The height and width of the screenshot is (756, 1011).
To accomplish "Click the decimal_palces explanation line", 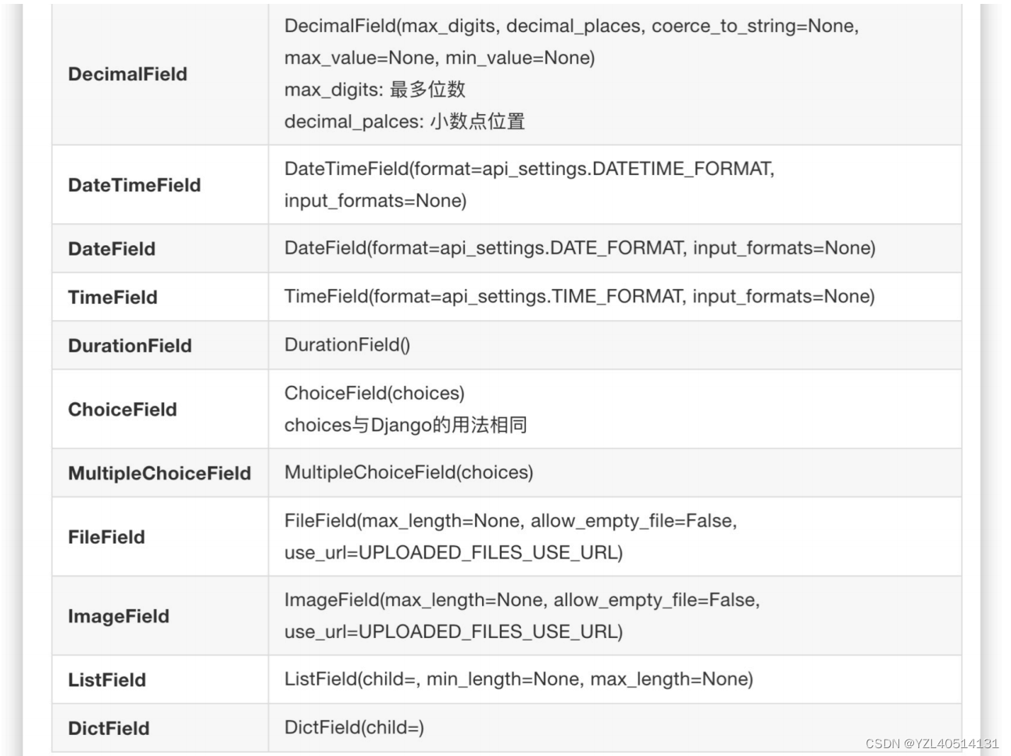I will (405, 122).
